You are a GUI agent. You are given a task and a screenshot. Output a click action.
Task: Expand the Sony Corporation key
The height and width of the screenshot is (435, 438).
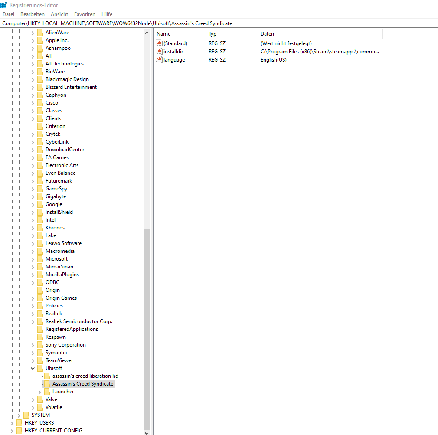point(33,345)
